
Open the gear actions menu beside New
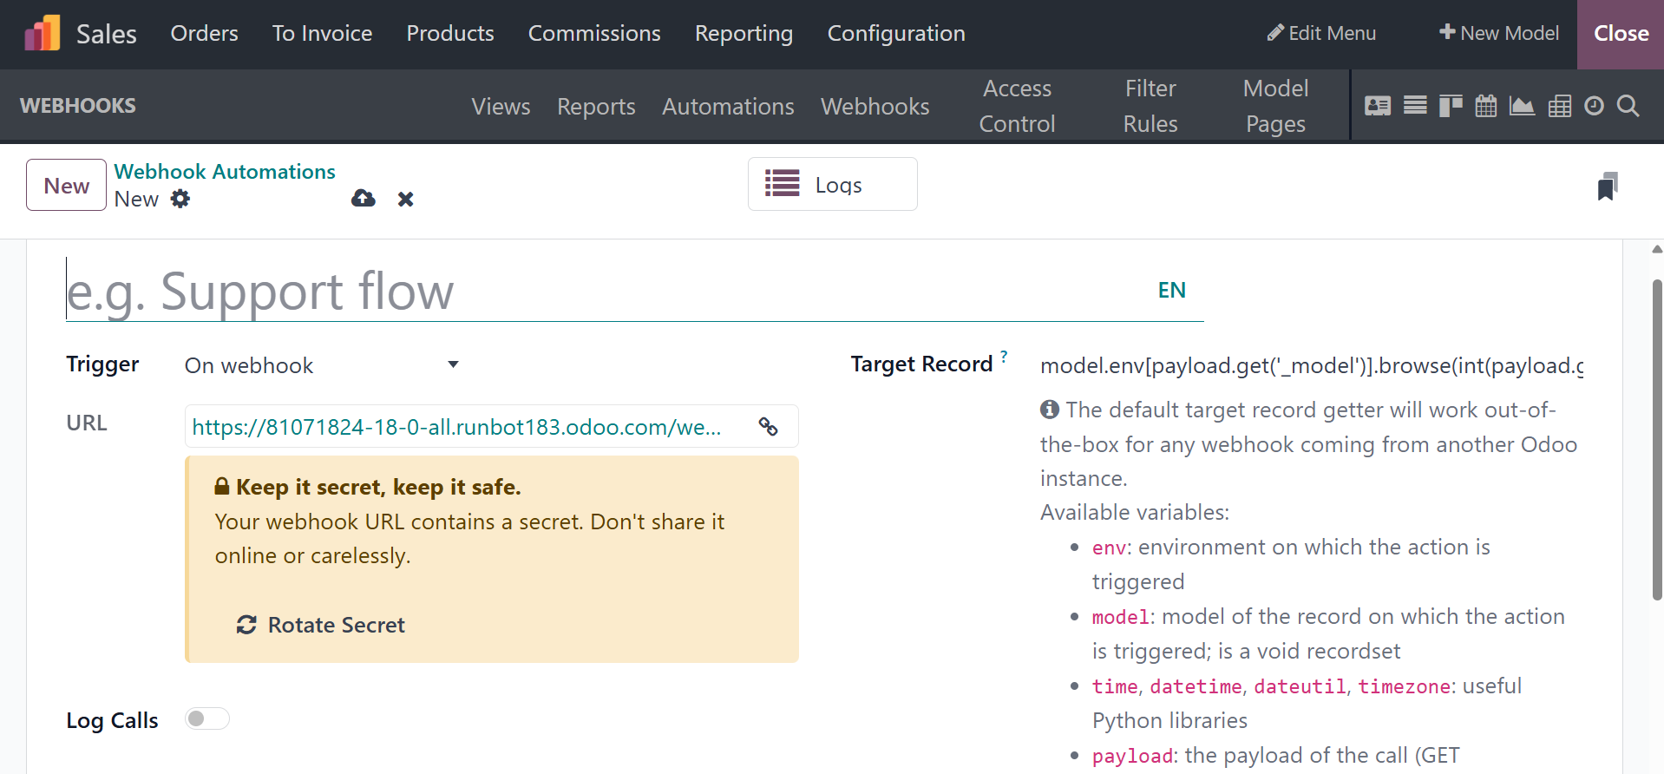[x=180, y=199]
